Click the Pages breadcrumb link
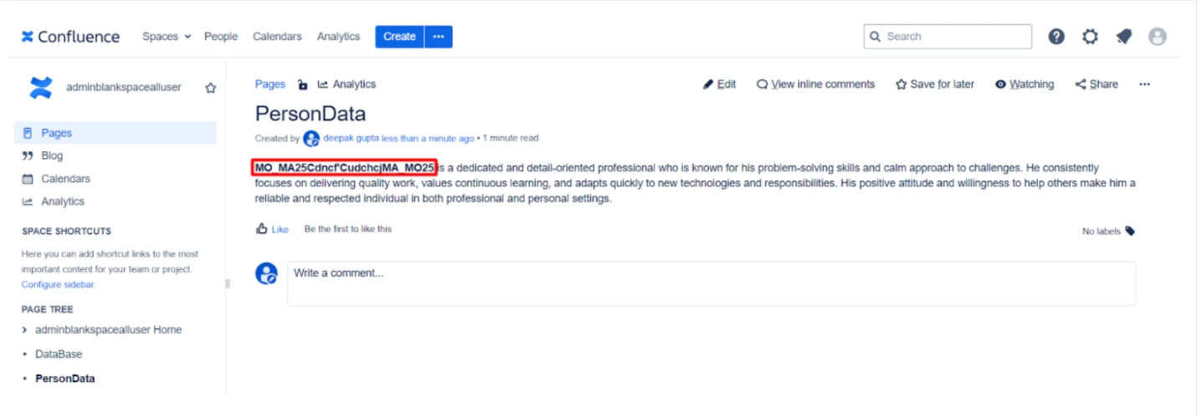Image resolution: width=1197 pixels, height=416 pixels. click(270, 84)
